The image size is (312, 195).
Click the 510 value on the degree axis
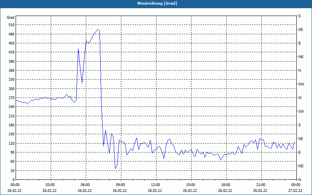(12, 25)
